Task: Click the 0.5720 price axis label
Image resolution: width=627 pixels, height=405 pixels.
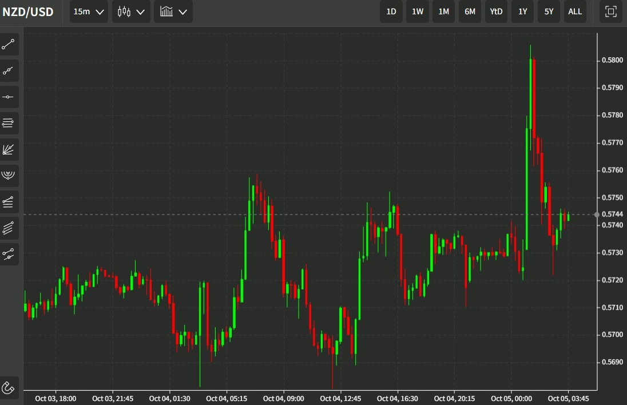Action: pos(612,280)
